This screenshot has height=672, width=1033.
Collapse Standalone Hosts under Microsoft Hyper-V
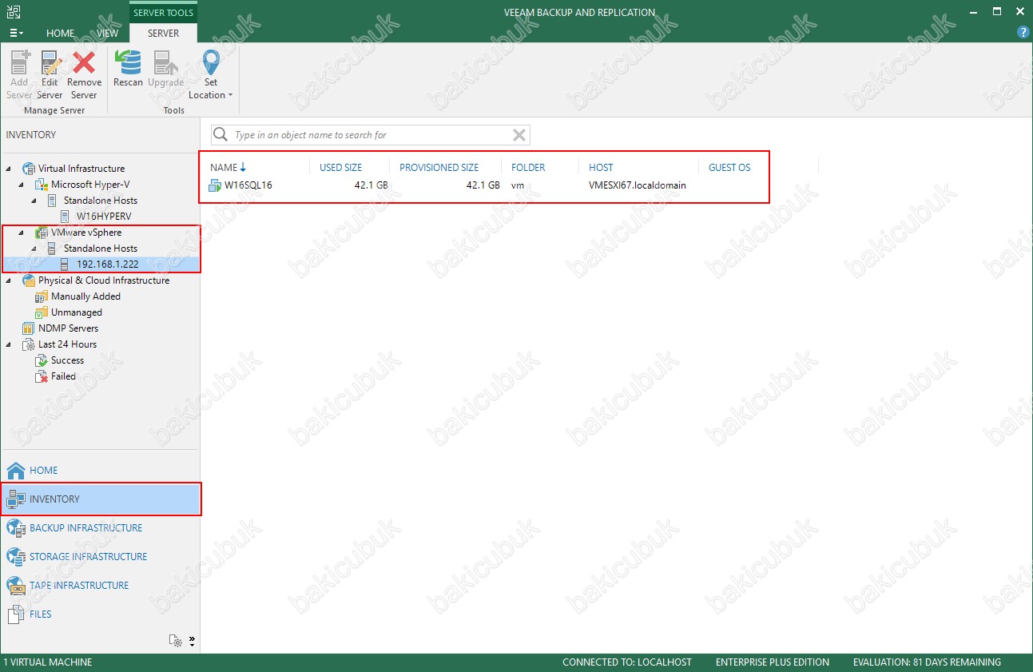(35, 201)
